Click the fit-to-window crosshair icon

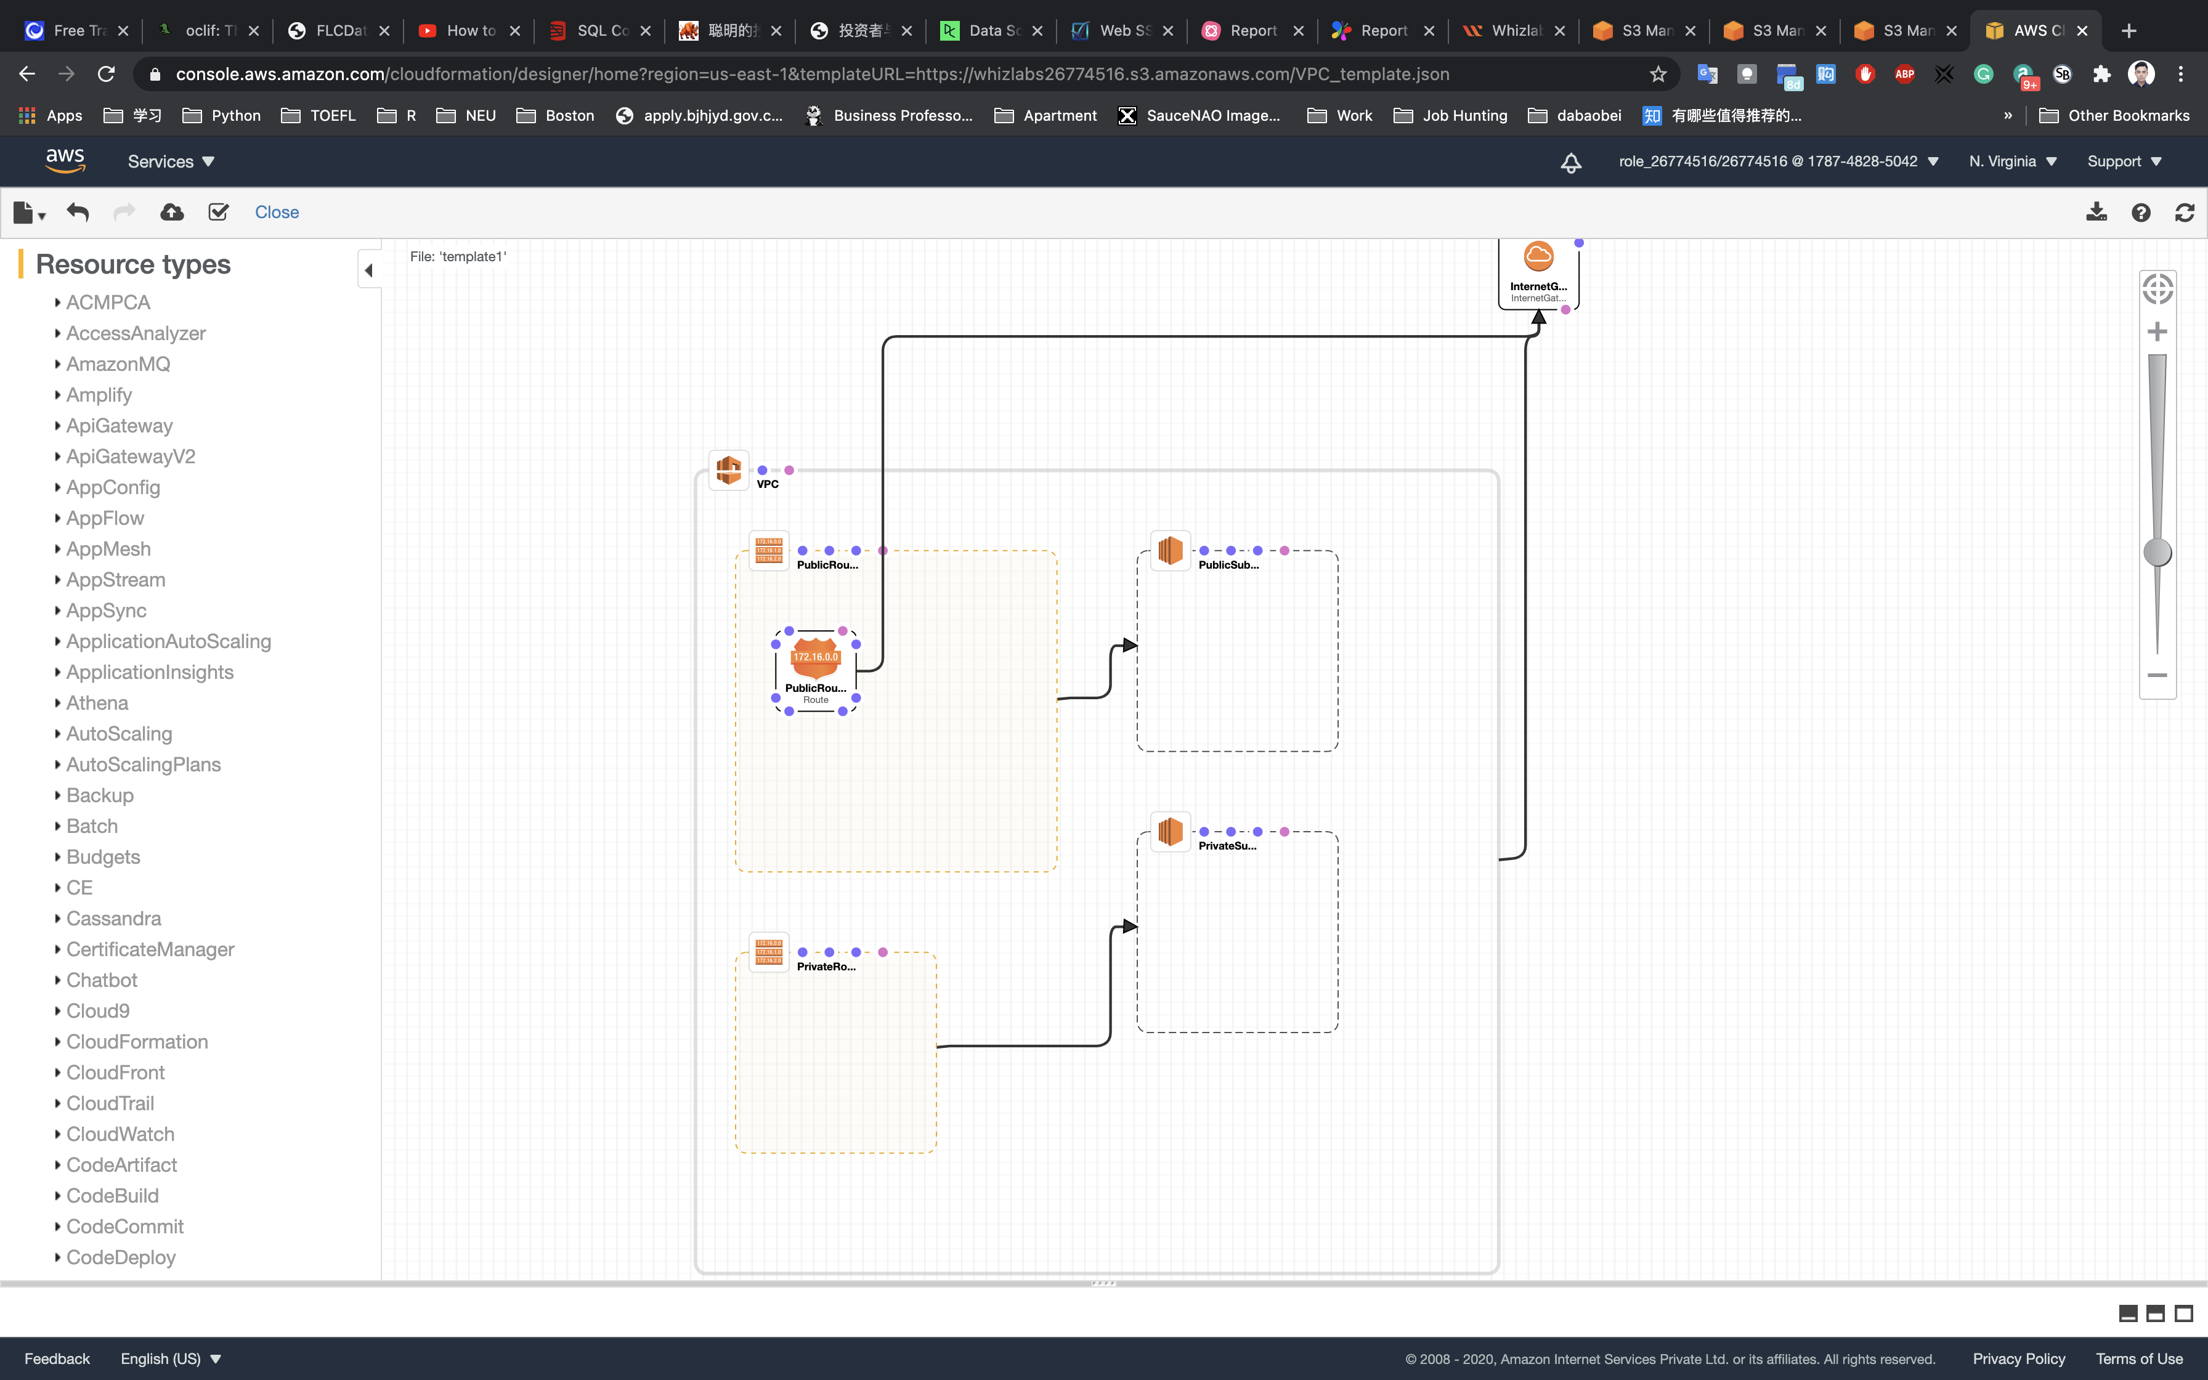(2157, 290)
